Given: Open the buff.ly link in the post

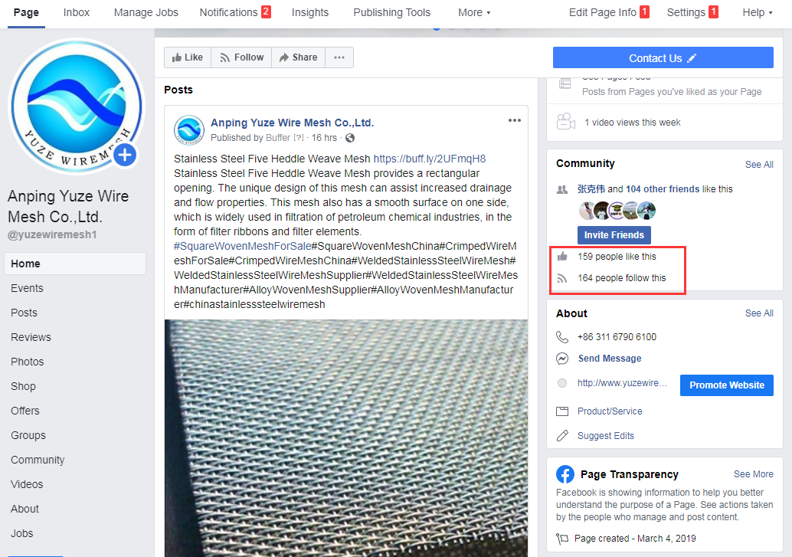Looking at the screenshot, I should (x=429, y=159).
